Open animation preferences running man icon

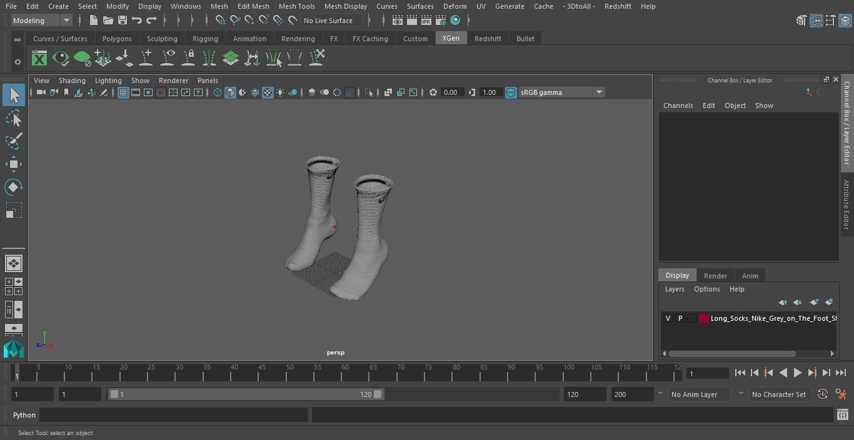[x=841, y=394]
